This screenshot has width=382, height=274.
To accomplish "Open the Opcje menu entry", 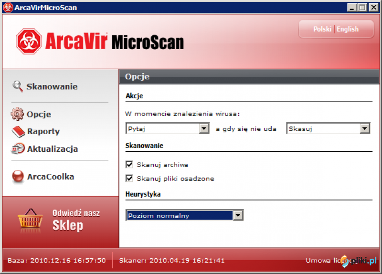I will (39, 114).
